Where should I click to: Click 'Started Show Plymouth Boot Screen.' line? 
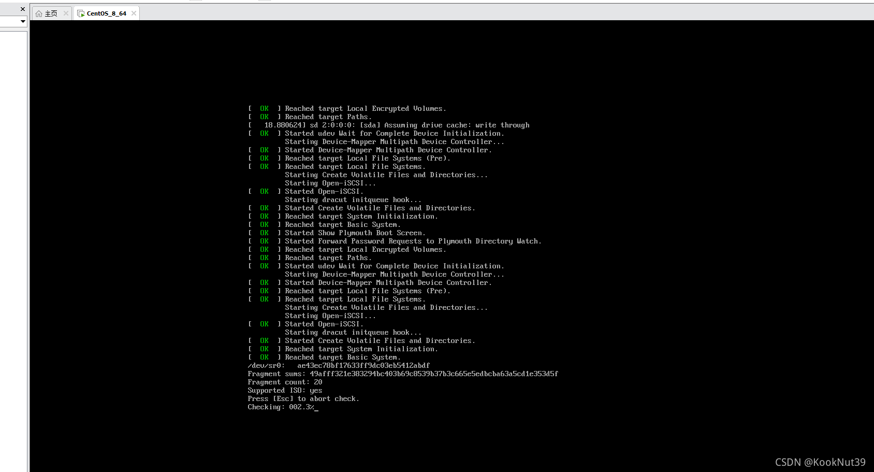click(337, 233)
